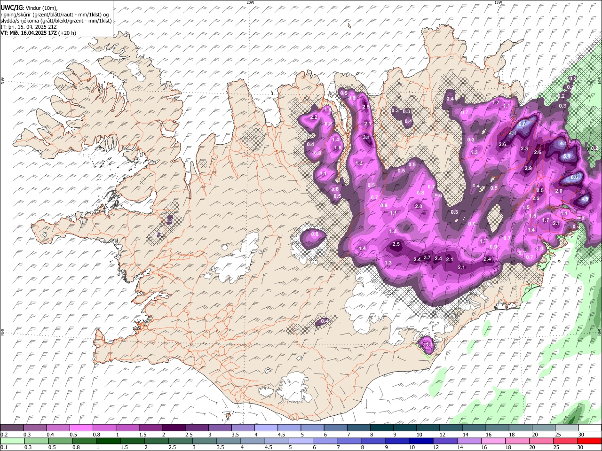Viewport: 602px width, 451px height.
Task: Click the 1.8 value on the map
Action: pos(337,148)
